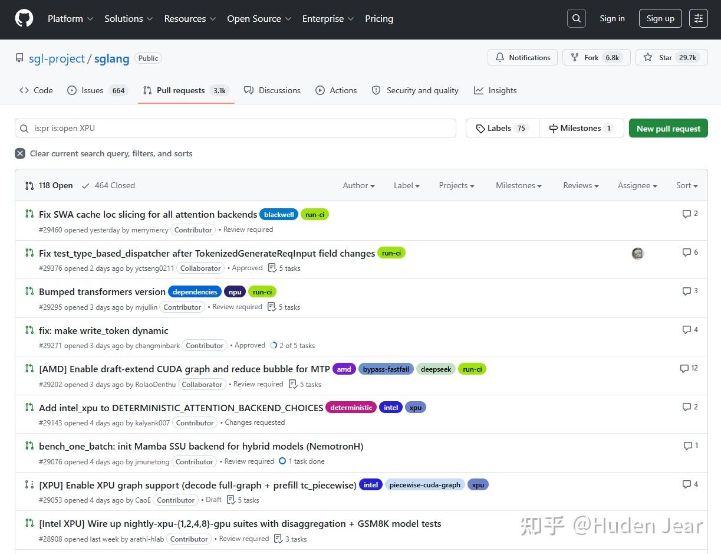
Task: Open the Milestones 1 button
Action: (581, 128)
